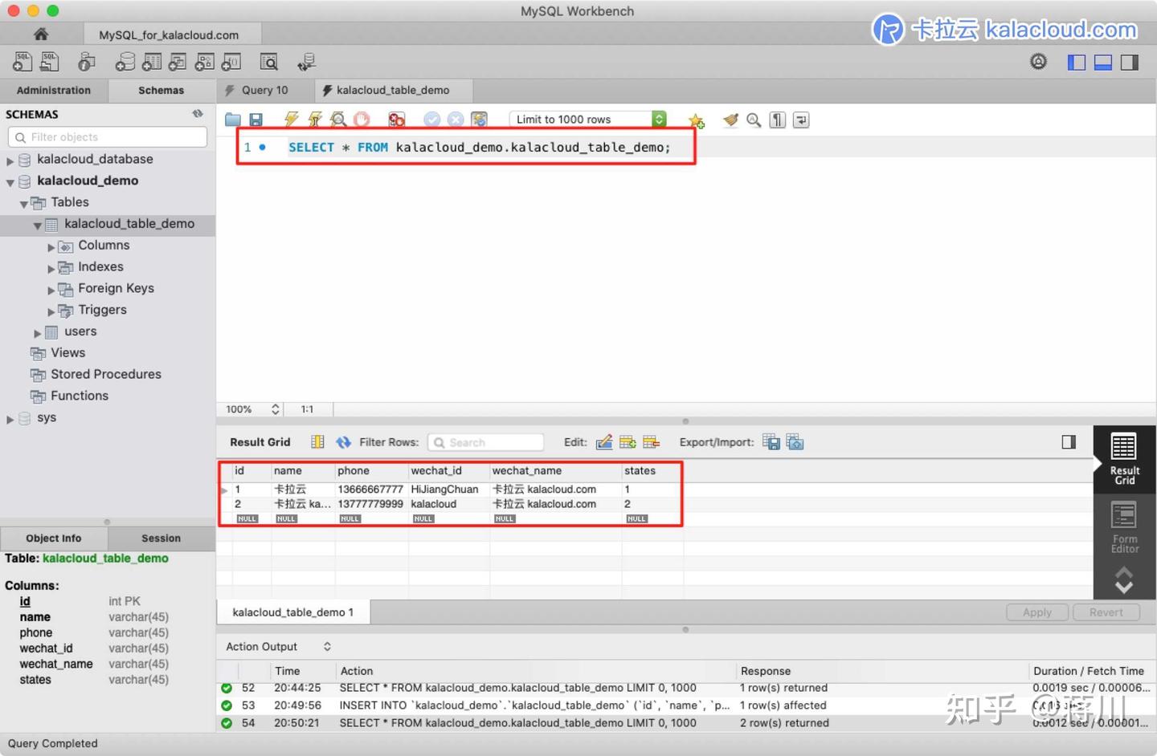Expand the Columns node in the sidebar
Viewport: 1157px width, 756px height.
51,246
